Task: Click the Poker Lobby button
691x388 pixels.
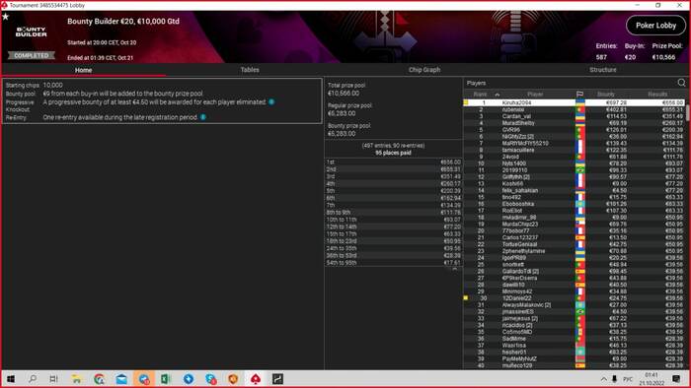Action: tap(655, 26)
